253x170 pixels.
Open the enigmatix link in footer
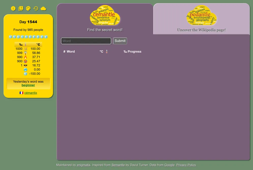tap(83, 165)
